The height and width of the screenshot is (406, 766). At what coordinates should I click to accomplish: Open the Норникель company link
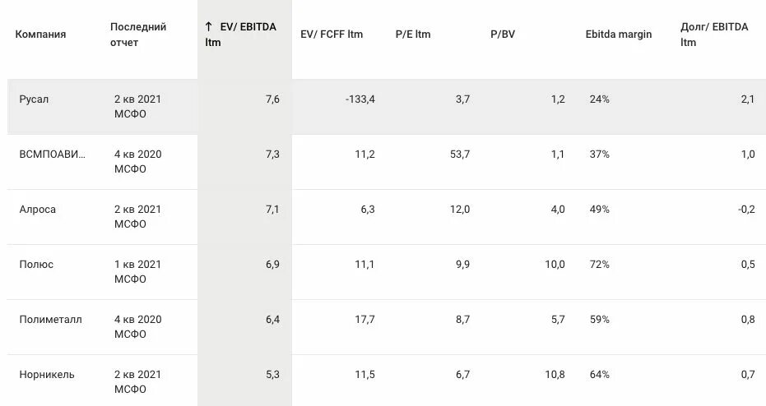pyautogui.click(x=47, y=375)
